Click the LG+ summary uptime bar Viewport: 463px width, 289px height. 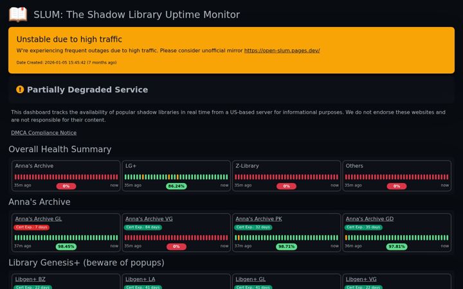[x=176, y=177]
